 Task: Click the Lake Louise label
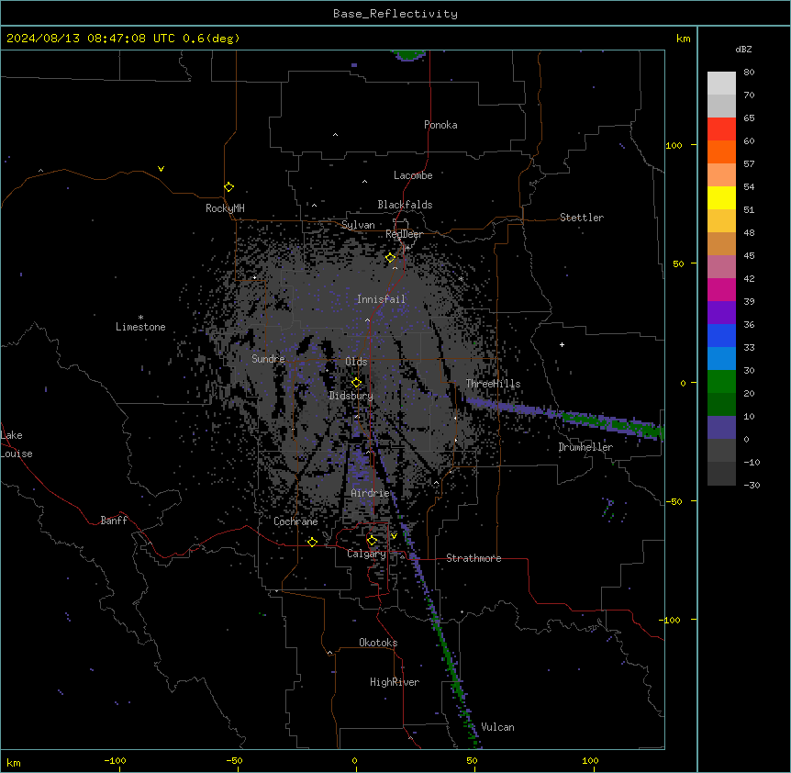17,444
